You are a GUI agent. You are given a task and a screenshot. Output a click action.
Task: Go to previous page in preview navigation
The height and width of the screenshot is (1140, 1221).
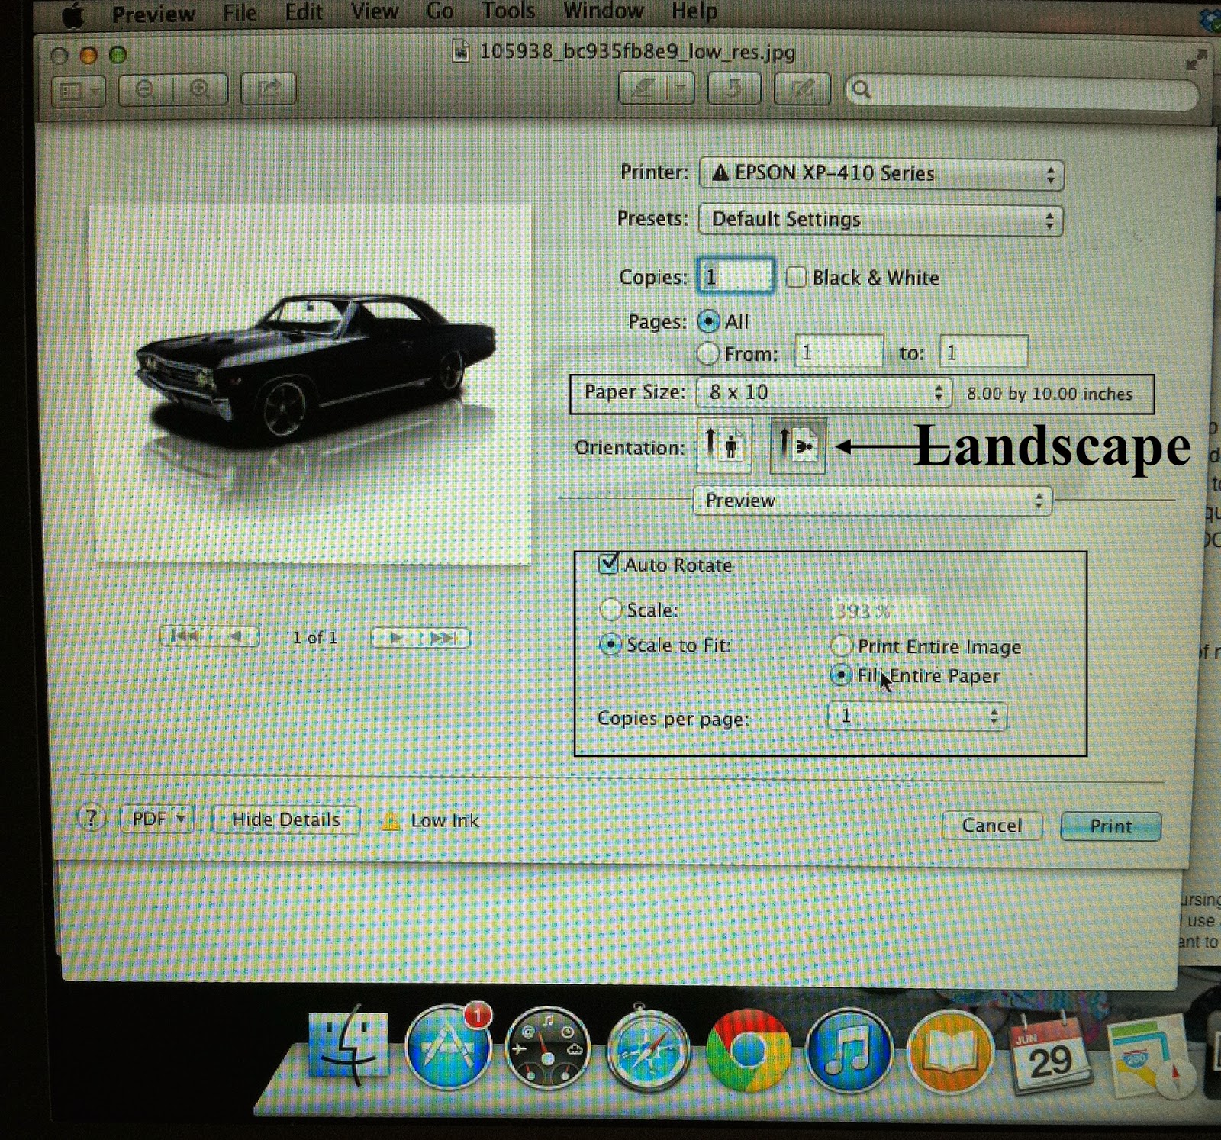pos(236,636)
